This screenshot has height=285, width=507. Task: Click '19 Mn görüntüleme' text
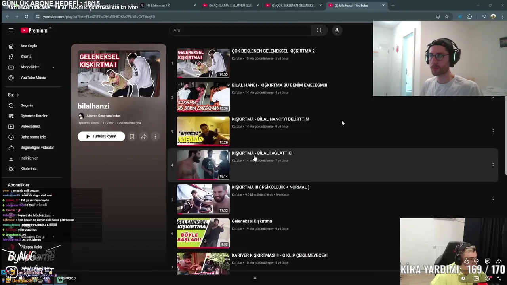tap(259, 229)
